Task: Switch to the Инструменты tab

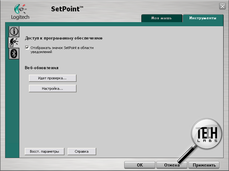Action: pos(203,18)
